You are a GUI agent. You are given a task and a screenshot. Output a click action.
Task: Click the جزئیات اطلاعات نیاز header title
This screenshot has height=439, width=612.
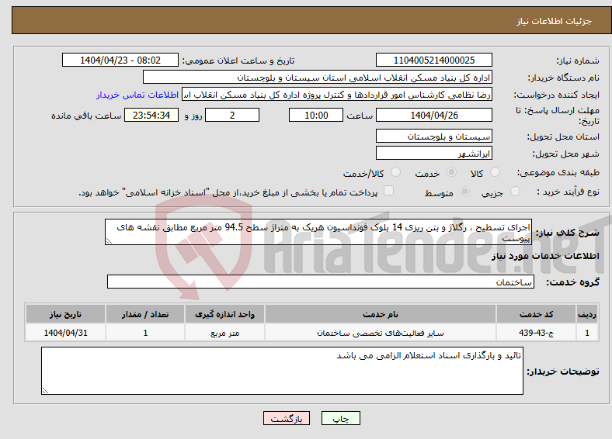(555, 21)
